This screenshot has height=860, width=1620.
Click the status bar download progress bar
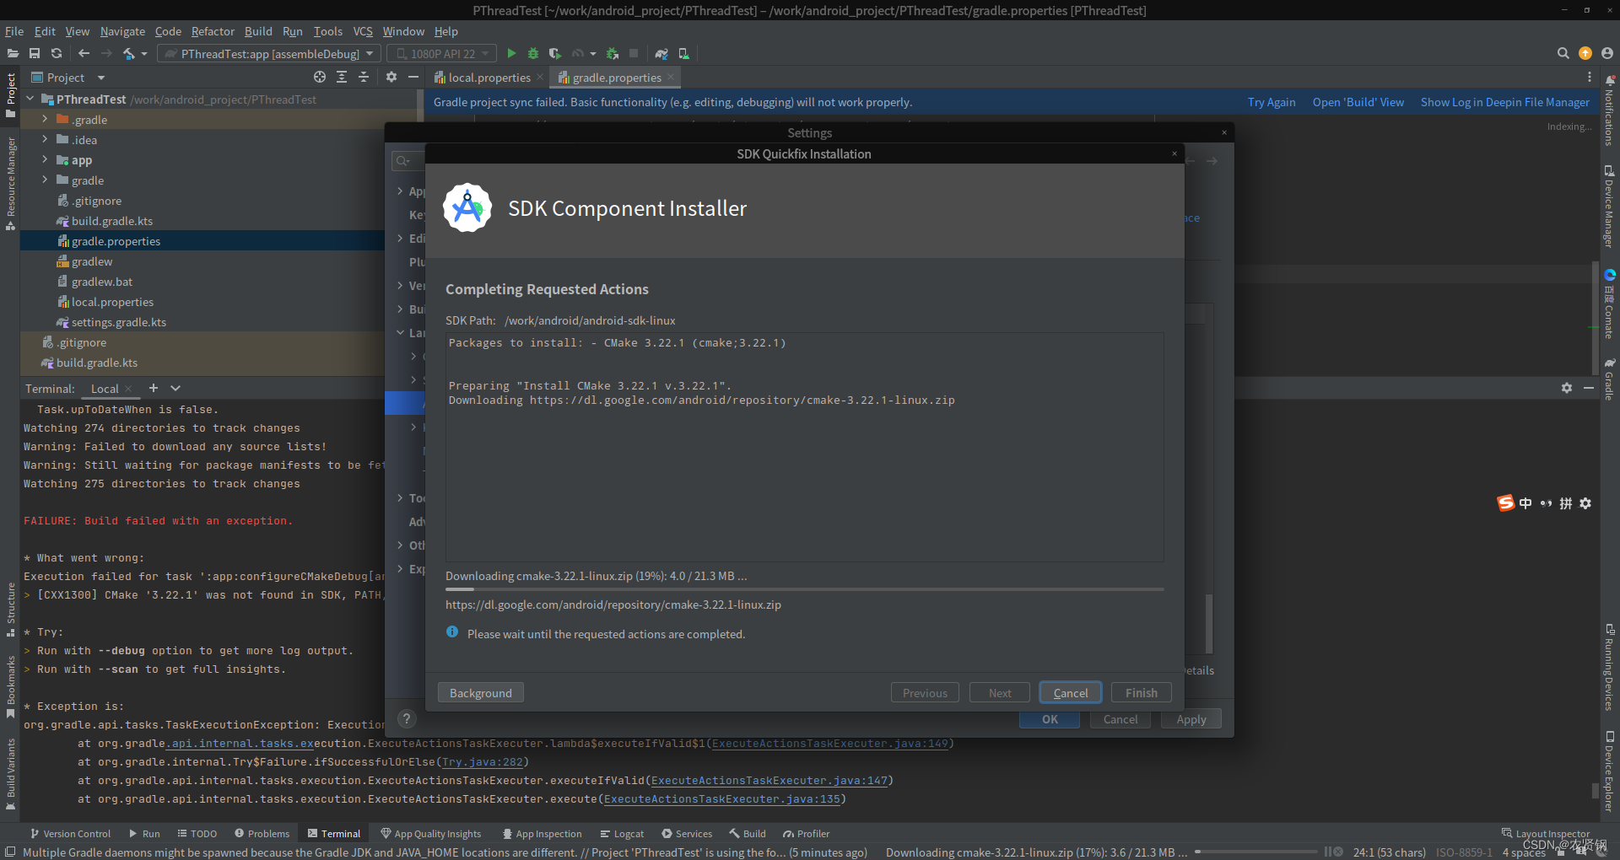click(x=1257, y=852)
